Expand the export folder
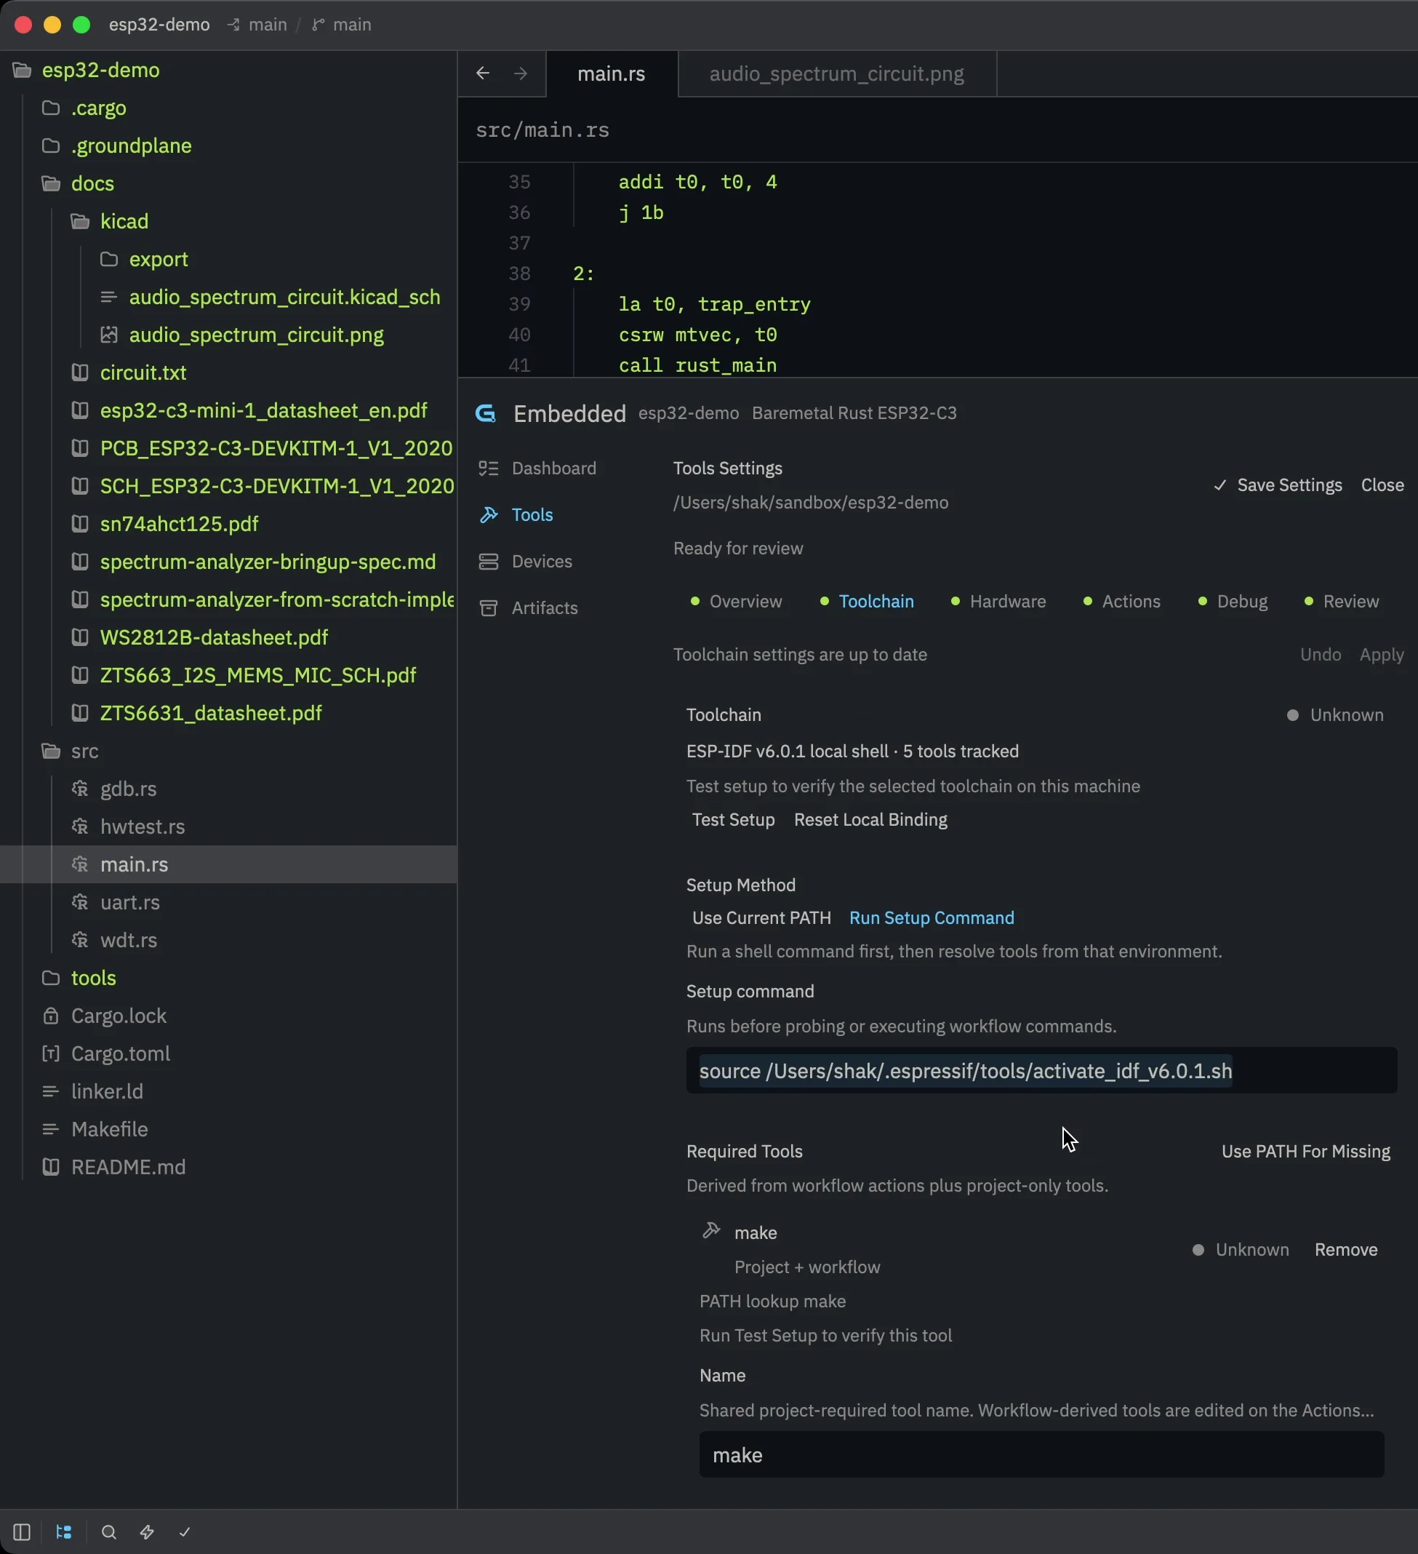 [158, 259]
